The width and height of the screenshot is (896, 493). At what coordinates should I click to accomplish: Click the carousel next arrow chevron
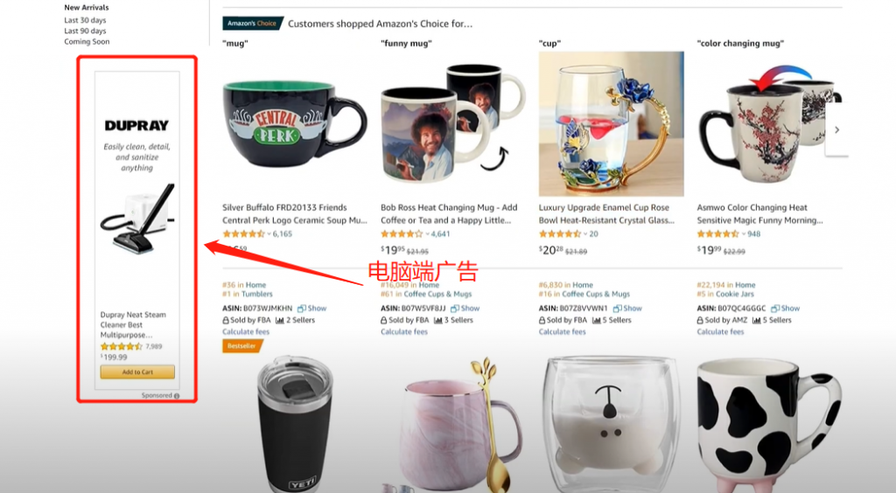coord(836,130)
